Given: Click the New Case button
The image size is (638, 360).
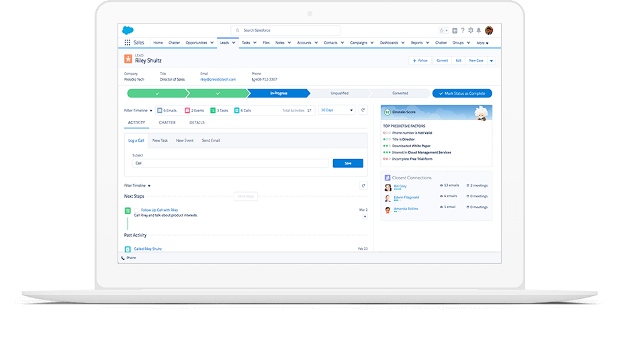Looking at the screenshot, I should (x=476, y=60).
